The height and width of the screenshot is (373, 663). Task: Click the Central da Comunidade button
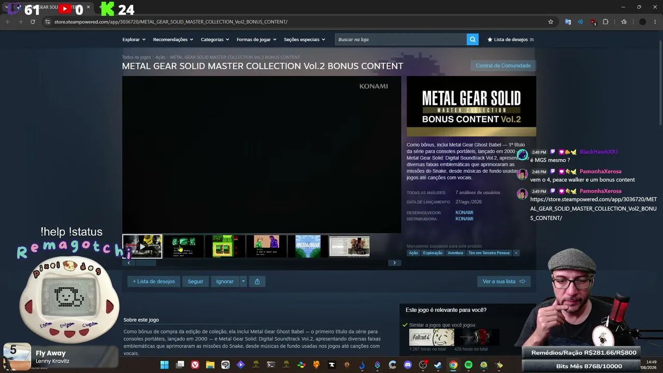[x=503, y=65]
